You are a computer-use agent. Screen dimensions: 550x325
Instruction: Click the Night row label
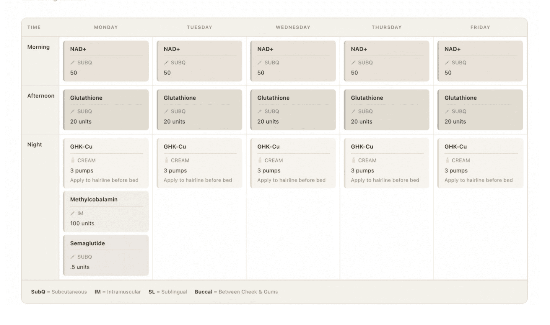click(35, 145)
